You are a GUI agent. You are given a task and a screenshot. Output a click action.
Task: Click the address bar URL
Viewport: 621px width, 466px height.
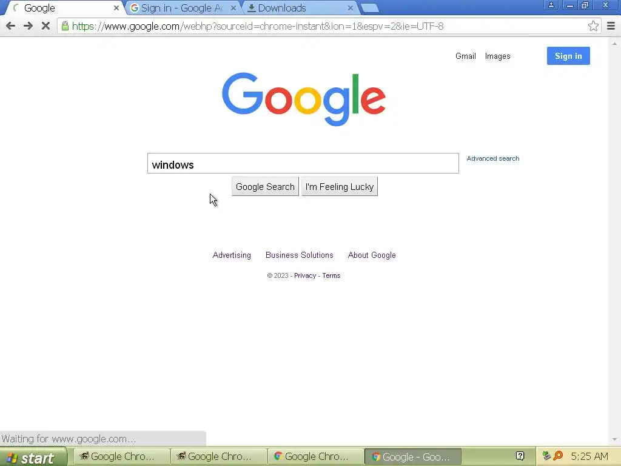point(257,26)
